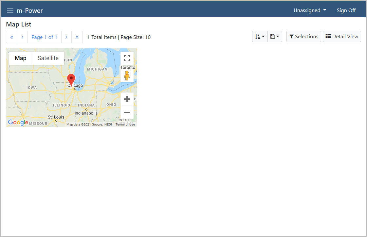Click the red map marker near Chicago
The width and height of the screenshot is (367, 237).
[71, 80]
